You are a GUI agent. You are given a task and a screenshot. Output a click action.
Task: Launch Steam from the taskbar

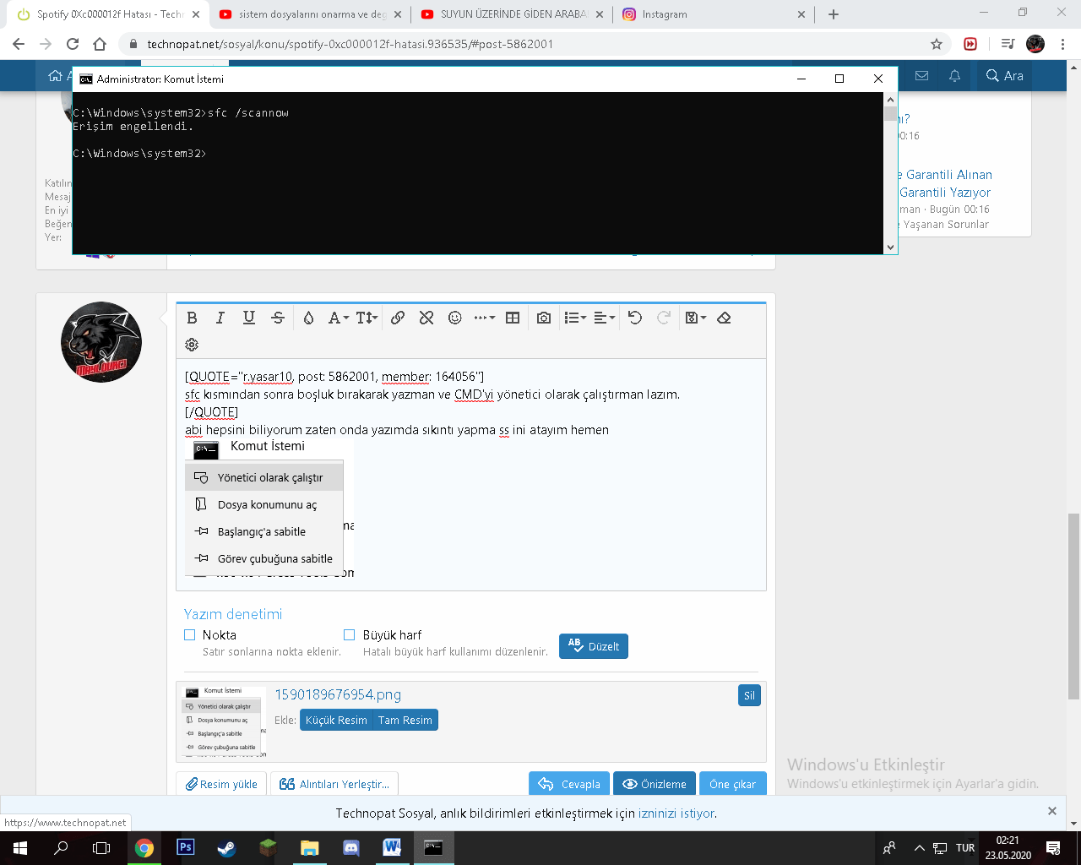pyautogui.click(x=226, y=847)
